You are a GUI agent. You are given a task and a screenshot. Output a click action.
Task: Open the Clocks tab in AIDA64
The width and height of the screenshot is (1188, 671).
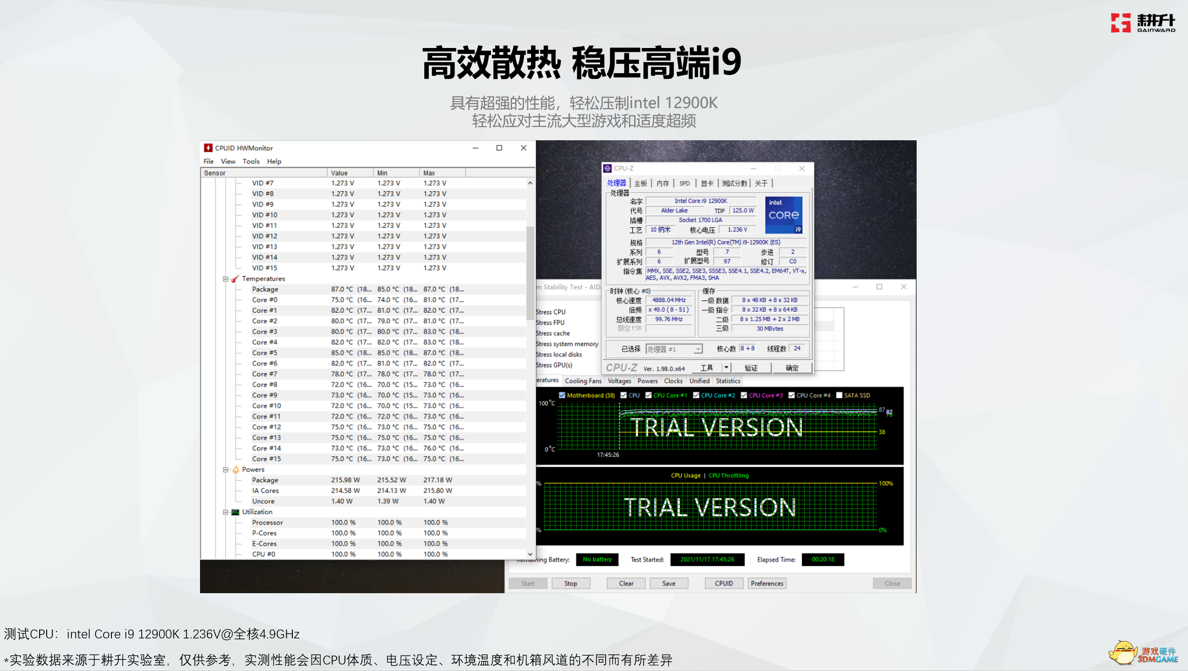[673, 381]
